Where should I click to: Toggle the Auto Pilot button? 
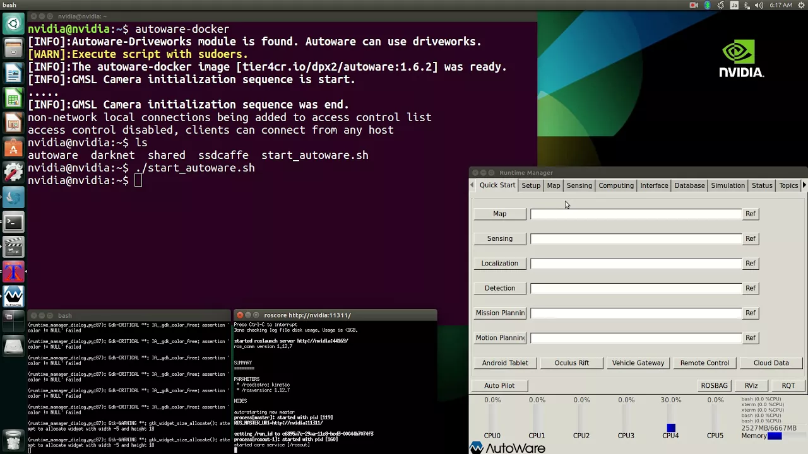(x=499, y=386)
